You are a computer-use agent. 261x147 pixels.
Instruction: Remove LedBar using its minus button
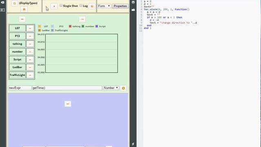coord(30,67)
